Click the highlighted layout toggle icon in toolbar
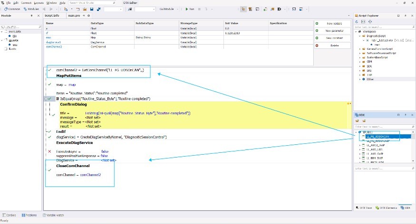The image size is (416, 224). coord(243,9)
